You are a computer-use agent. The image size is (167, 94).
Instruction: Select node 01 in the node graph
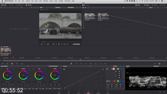pyautogui.click(x=90, y=17)
